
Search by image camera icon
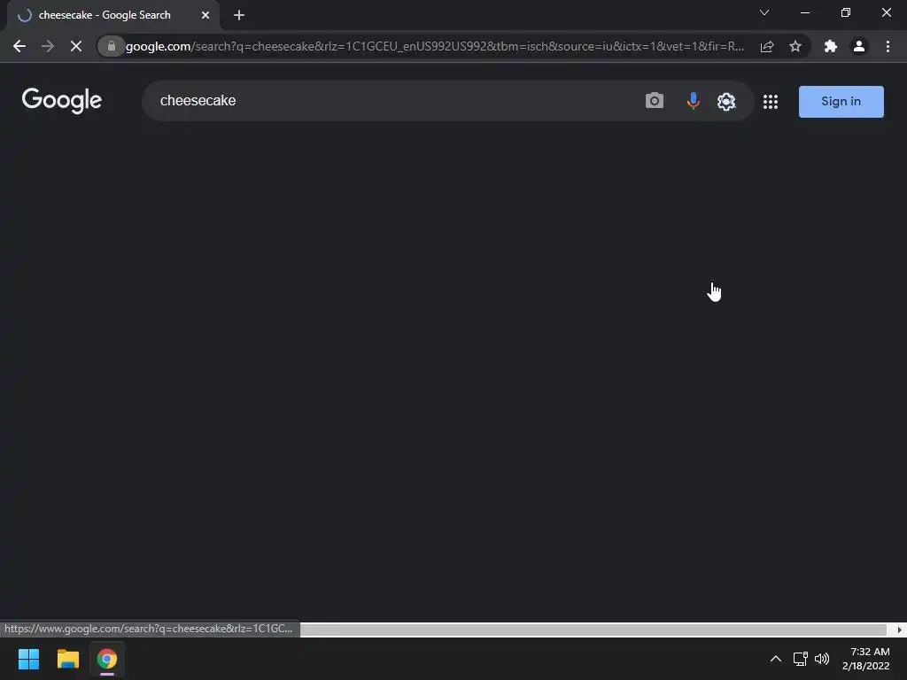click(655, 101)
